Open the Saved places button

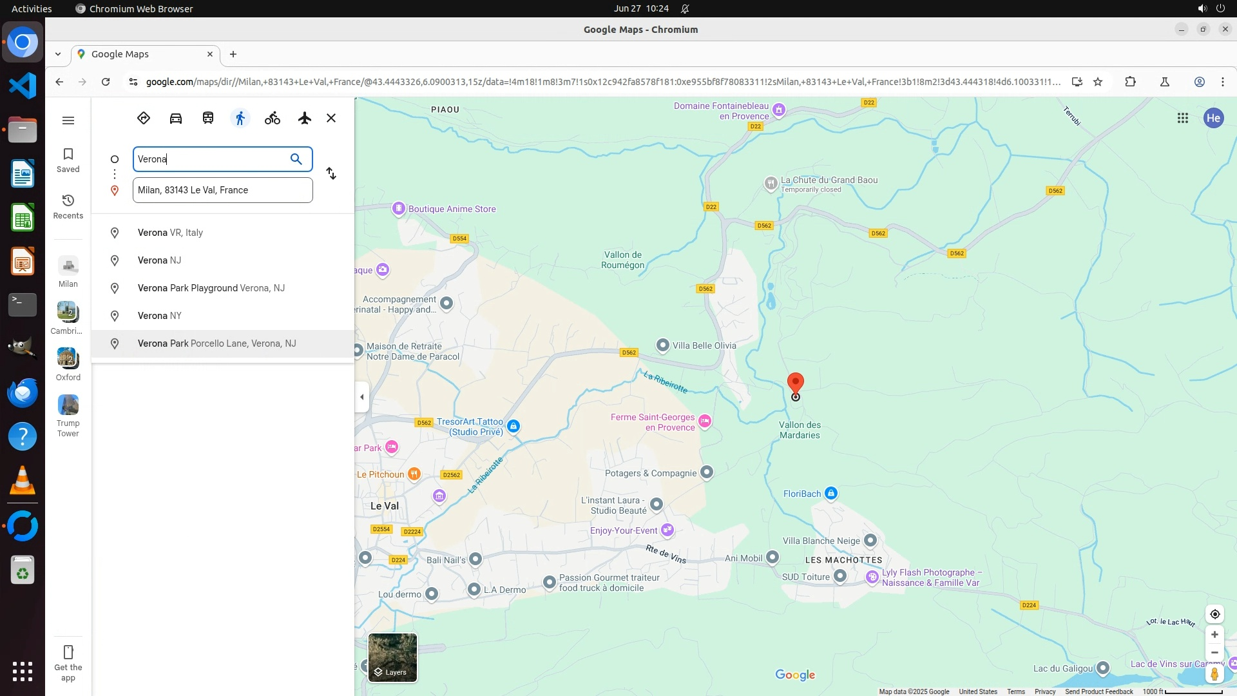pos(68,160)
